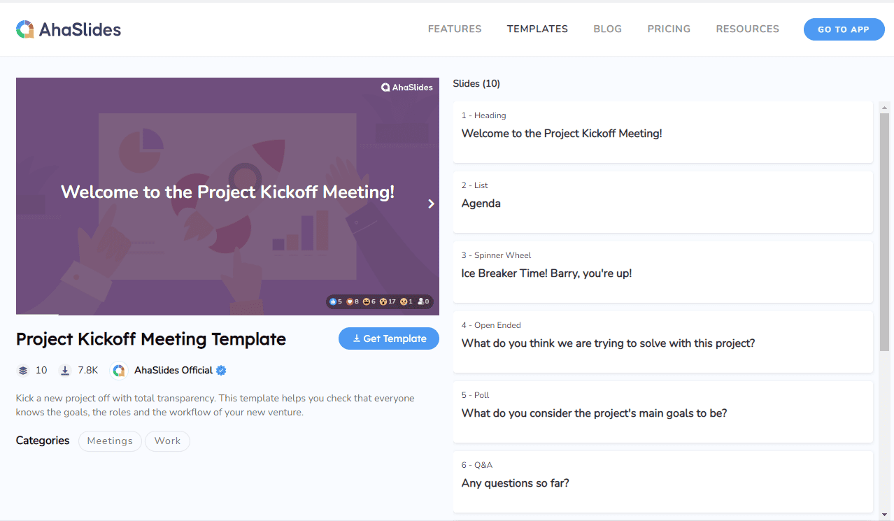Click the participant count person icon
Image resolution: width=894 pixels, height=521 pixels.
pyautogui.click(x=420, y=301)
